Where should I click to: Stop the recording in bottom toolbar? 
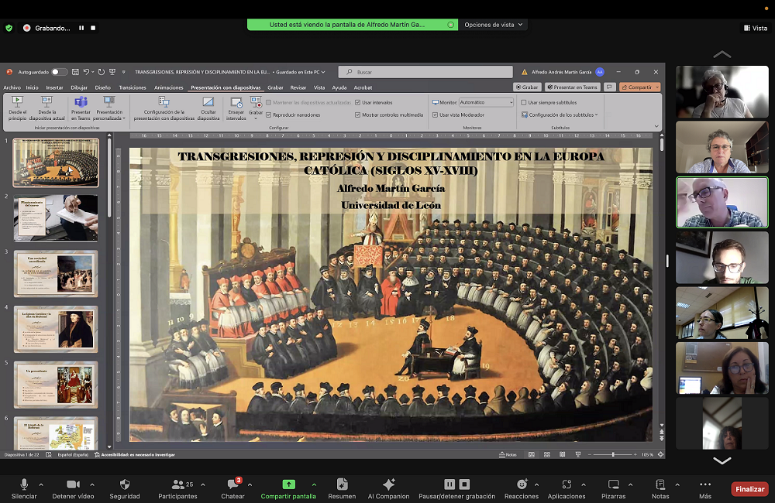(x=464, y=484)
